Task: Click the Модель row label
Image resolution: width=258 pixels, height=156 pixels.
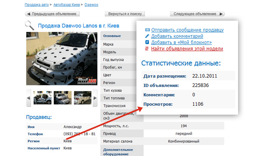Action: 110,52
